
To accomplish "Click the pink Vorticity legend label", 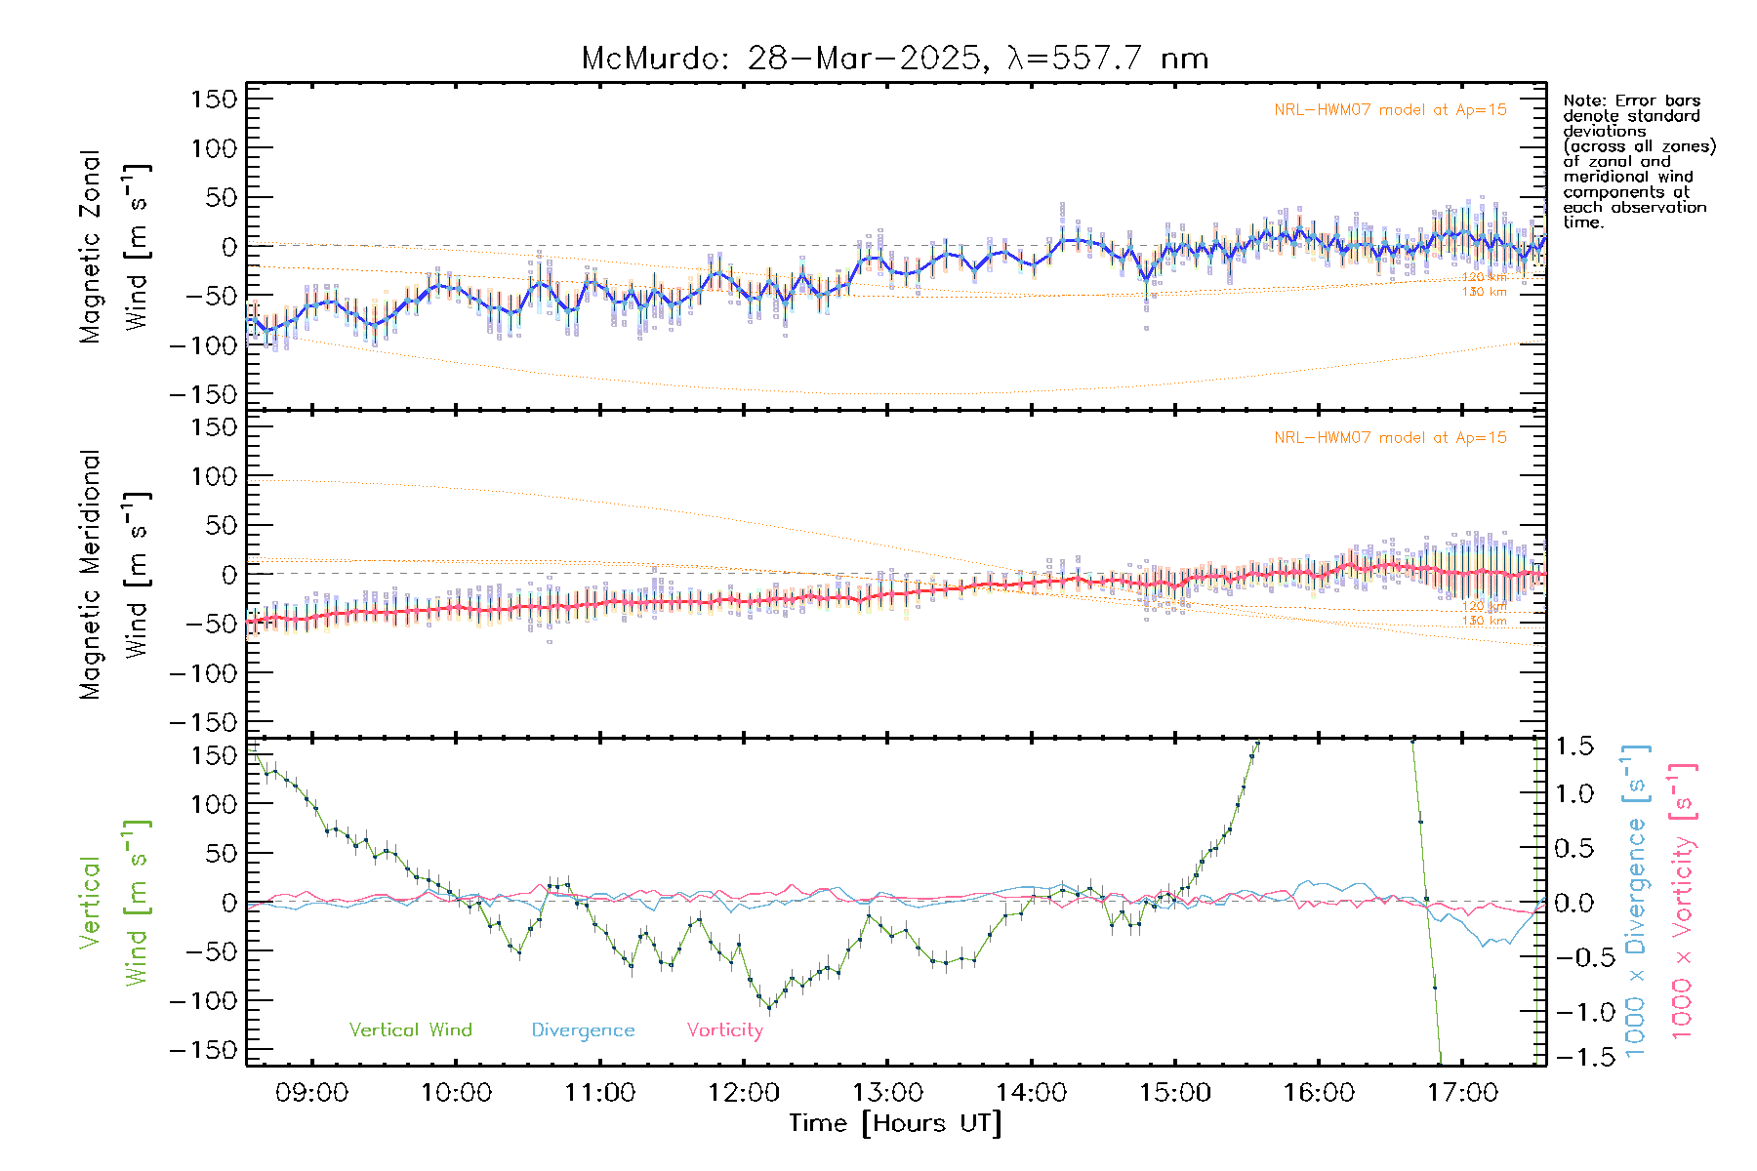I will [724, 1030].
